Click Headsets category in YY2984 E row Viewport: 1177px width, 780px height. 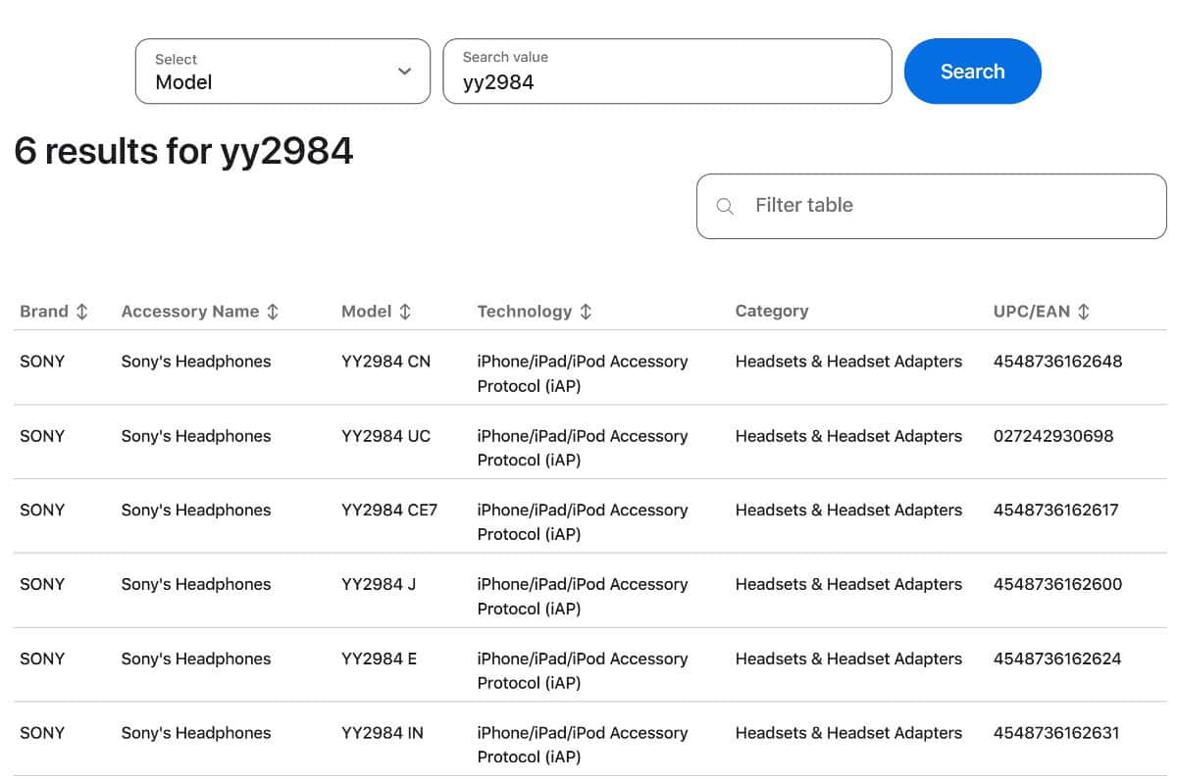[x=848, y=659]
